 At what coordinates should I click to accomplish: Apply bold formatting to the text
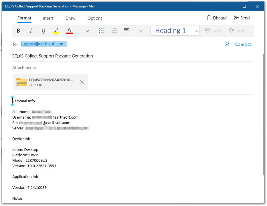click(18, 31)
